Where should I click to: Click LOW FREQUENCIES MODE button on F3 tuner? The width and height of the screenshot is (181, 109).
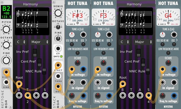point(103,53)
